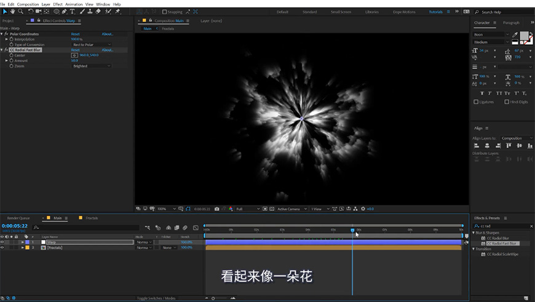The height and width of the screenshot is (302, 535).
Task: Open the Animation menu
Action: click(74, 4)
